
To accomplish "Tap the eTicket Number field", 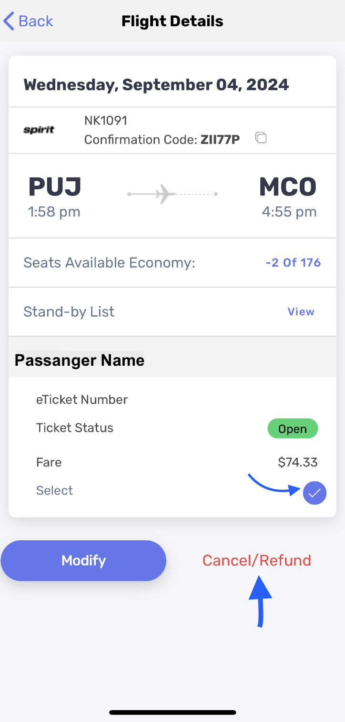I will coord(82,400).
